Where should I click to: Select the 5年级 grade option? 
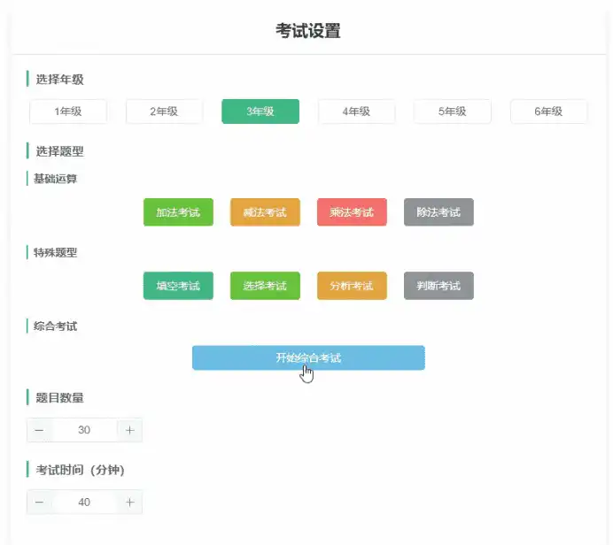453,111
